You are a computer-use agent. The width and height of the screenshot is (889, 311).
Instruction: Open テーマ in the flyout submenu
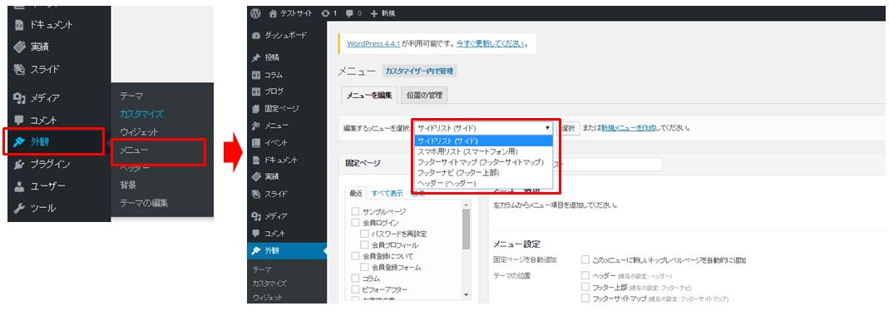131,96
